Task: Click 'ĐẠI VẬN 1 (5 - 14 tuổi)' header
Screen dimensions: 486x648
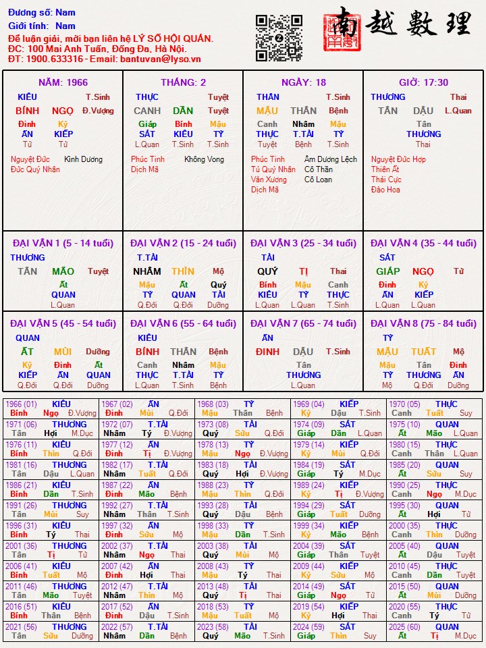Action: (63, 243)
